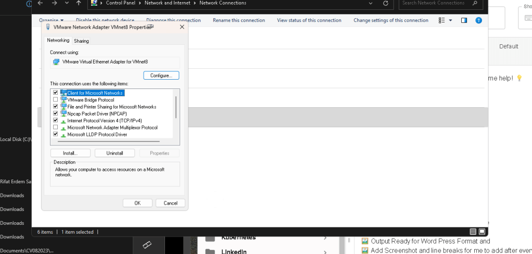Confirm with the OK button
Image resolution: width=532 pixels, height=254 pixels.
[x=137, y=203]
